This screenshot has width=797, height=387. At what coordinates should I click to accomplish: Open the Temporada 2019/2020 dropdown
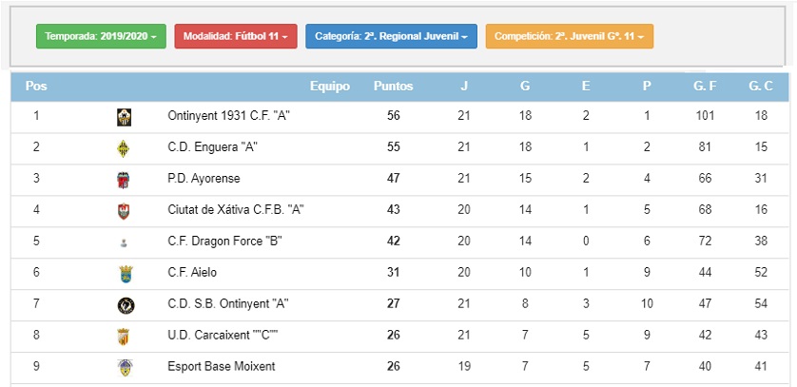click(101, 36)
